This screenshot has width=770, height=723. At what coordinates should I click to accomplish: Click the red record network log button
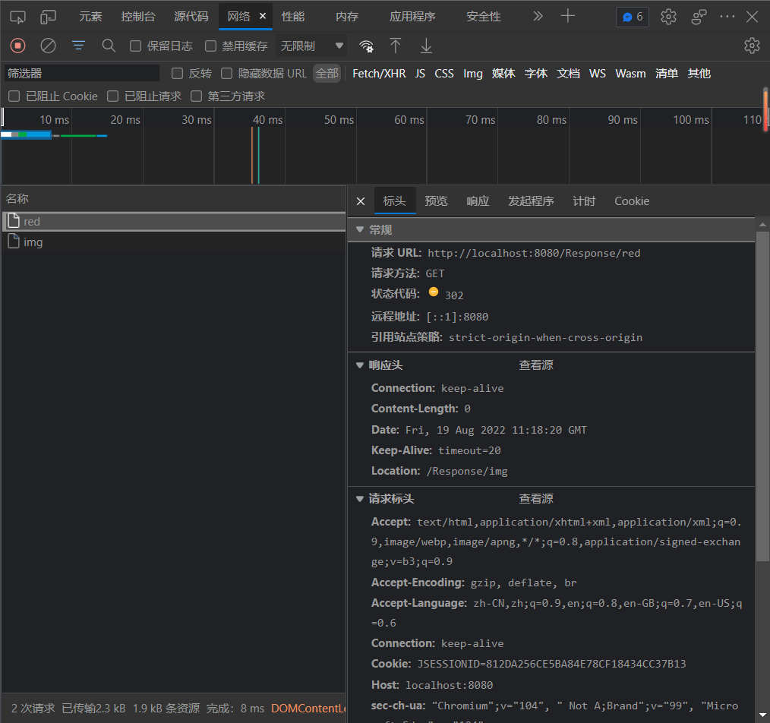(x=17, y=46)
